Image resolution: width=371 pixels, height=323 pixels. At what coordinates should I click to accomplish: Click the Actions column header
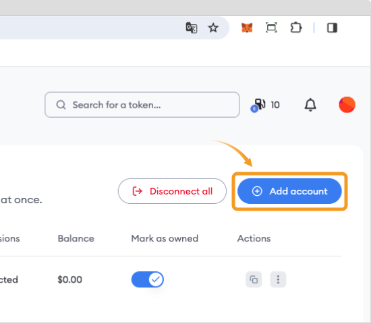[x=254, y=238]
